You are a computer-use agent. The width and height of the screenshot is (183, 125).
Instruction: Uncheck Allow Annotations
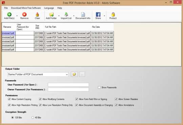pos(116,105)
